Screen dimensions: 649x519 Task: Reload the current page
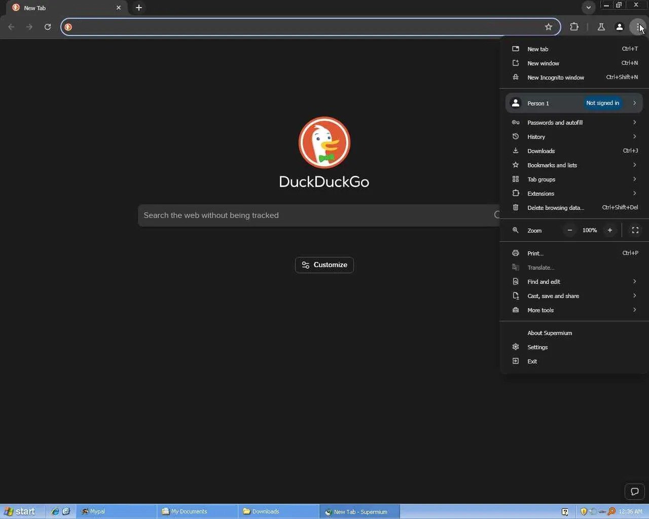(48, 27)
